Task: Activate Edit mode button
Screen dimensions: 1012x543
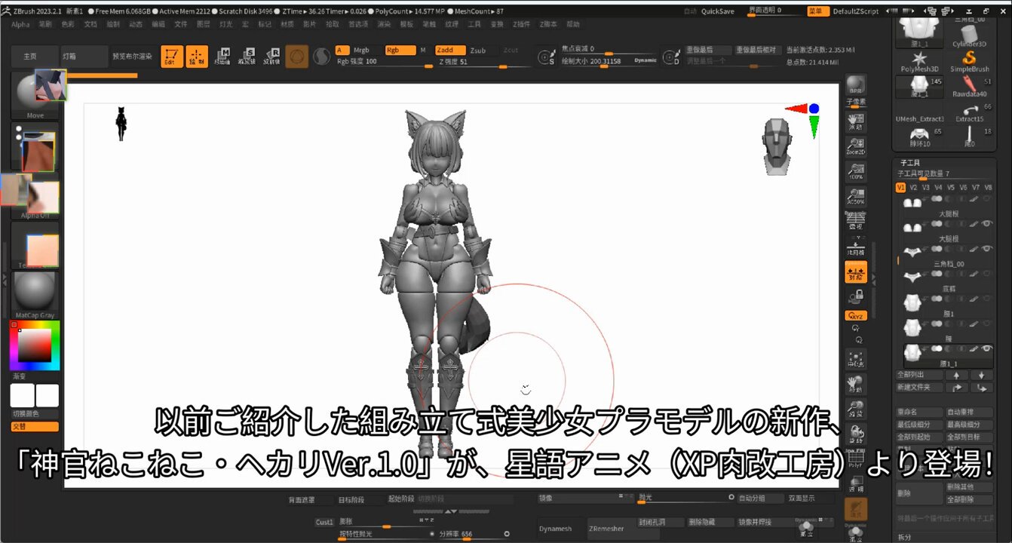Action: pyautogui.click(x=173, y=57)
